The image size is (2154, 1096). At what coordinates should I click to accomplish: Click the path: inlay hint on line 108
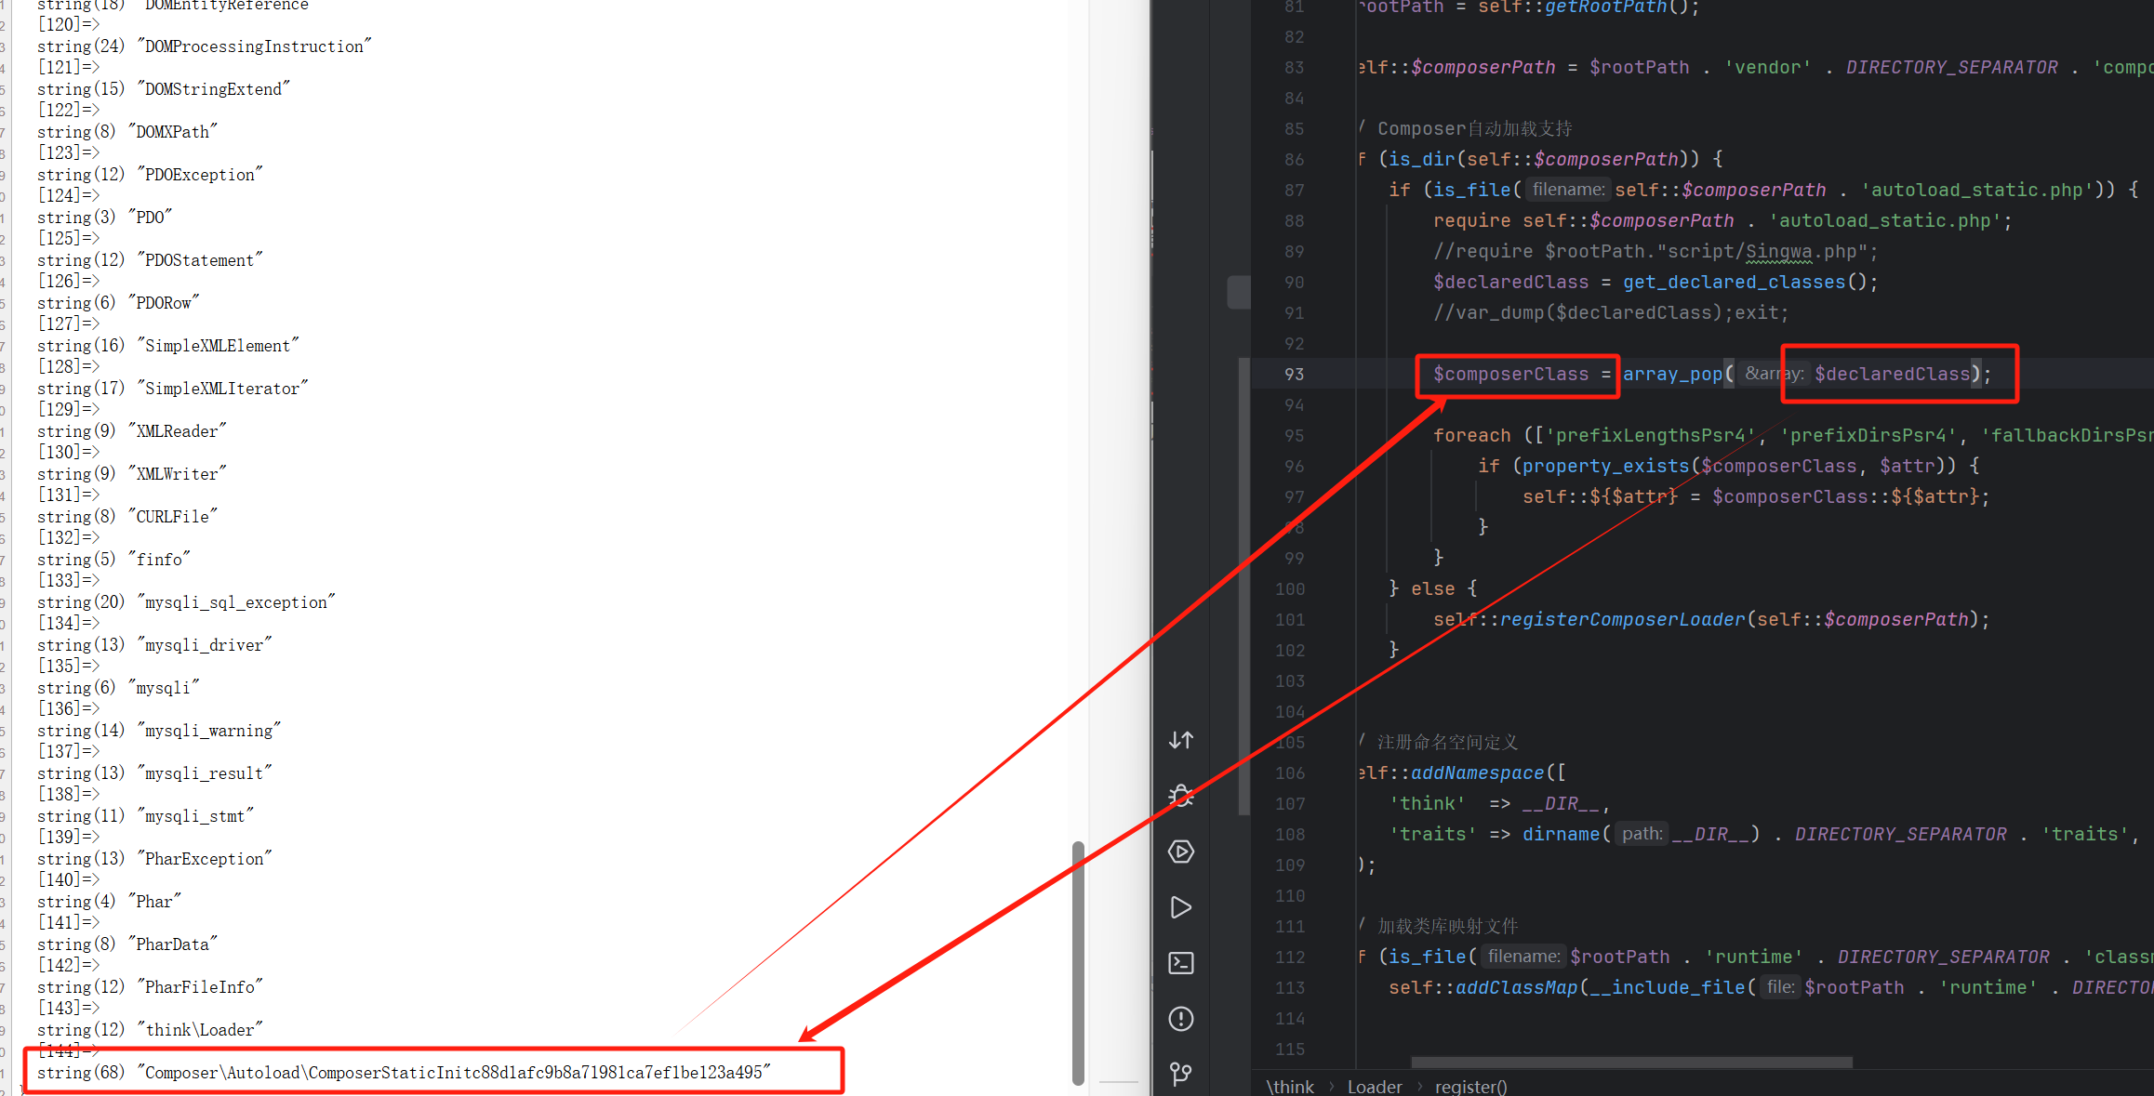click(1642, 834)
